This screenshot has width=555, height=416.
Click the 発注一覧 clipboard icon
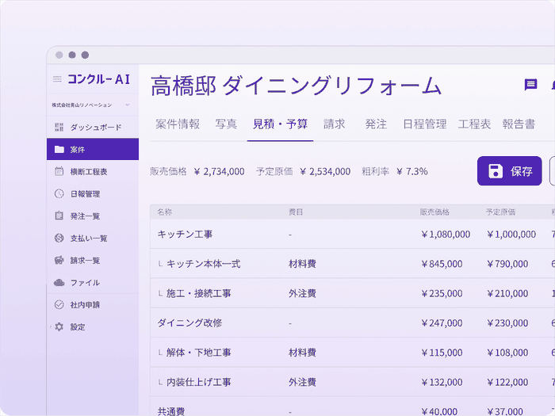[59, 216]
